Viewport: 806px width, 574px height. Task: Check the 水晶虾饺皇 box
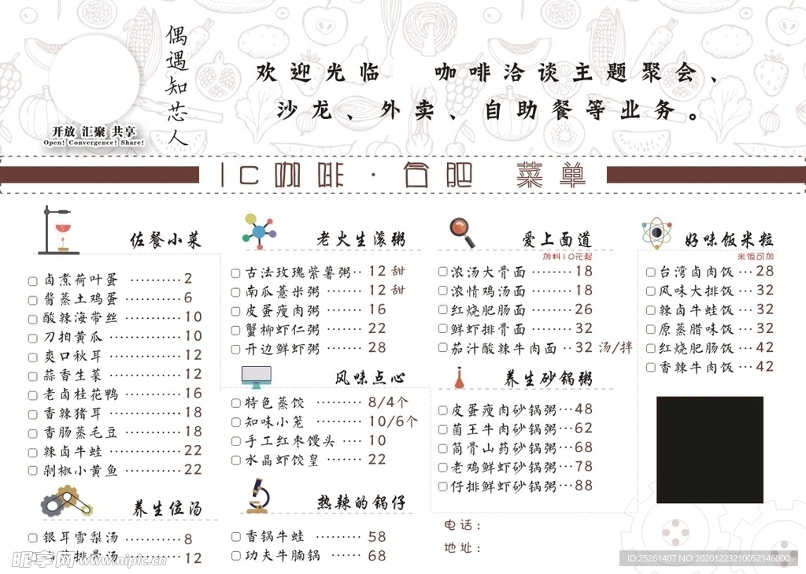coord(236,461)
